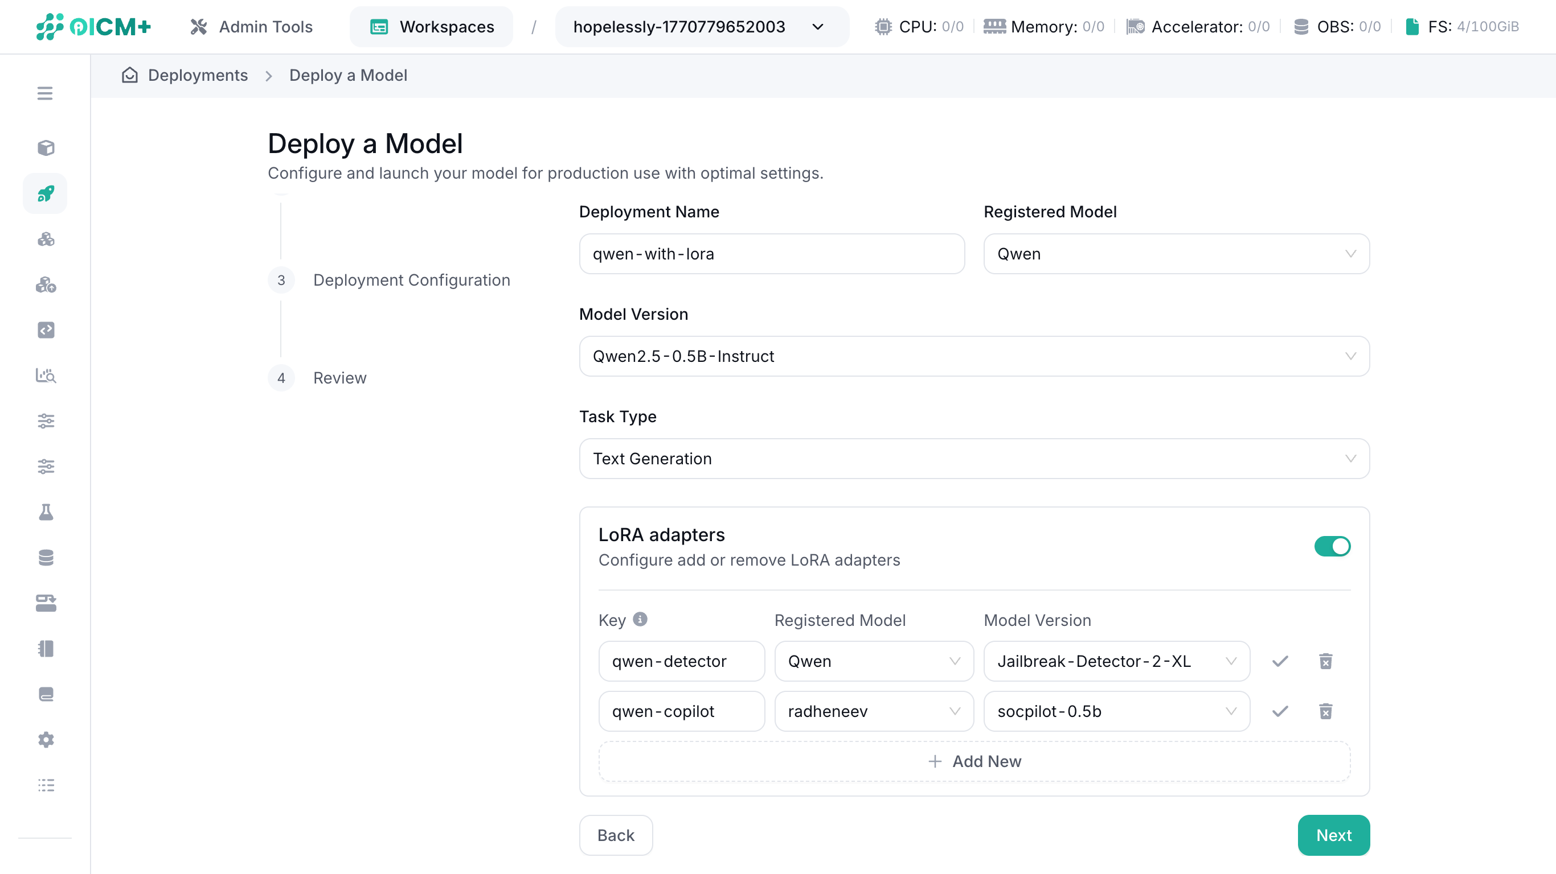Click Add New to add an adapter
This screenshot has width=1556, height=874.
pyautogui.click(x=974, y=761)
